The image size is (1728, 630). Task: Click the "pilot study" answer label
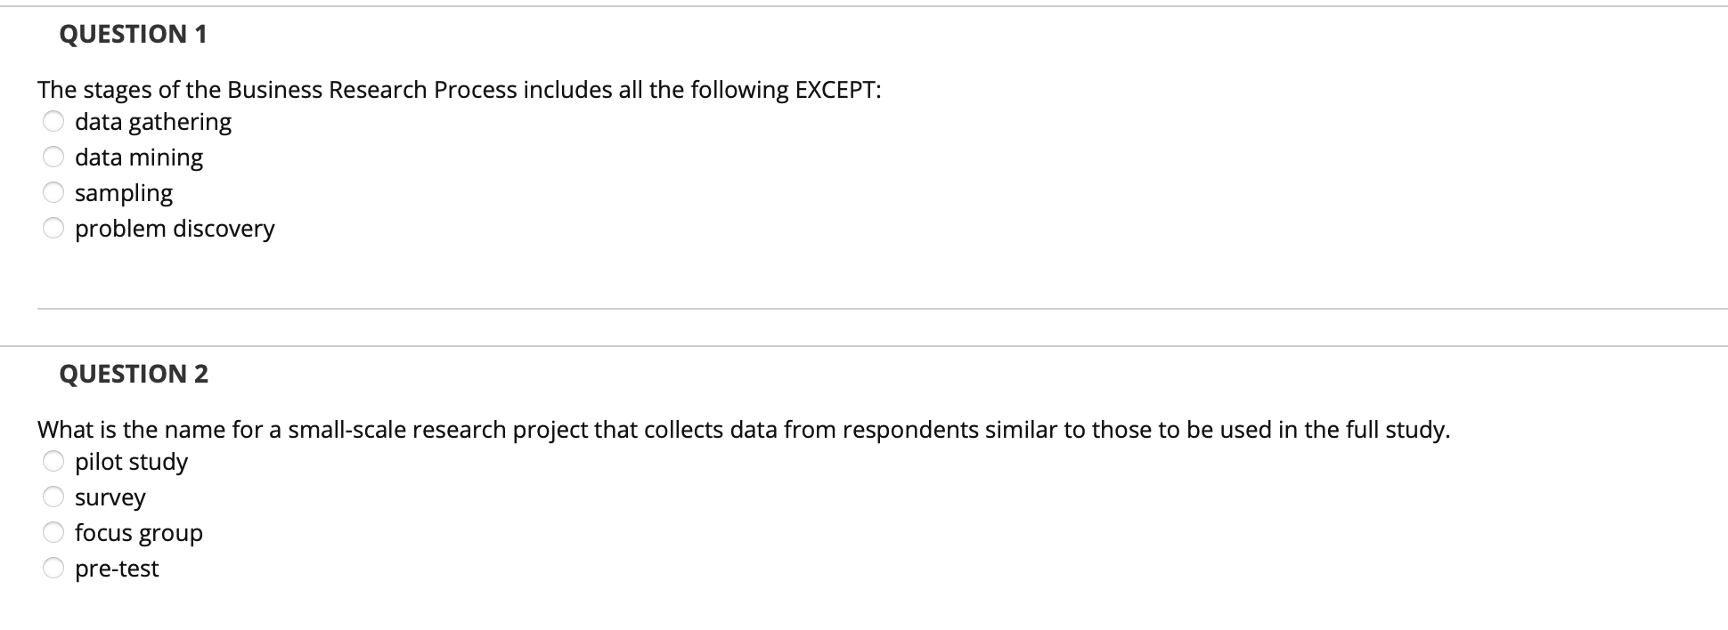coord(131,461)
